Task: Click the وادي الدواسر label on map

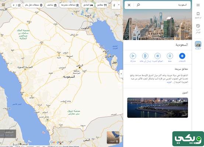Action: pos(66,101)
